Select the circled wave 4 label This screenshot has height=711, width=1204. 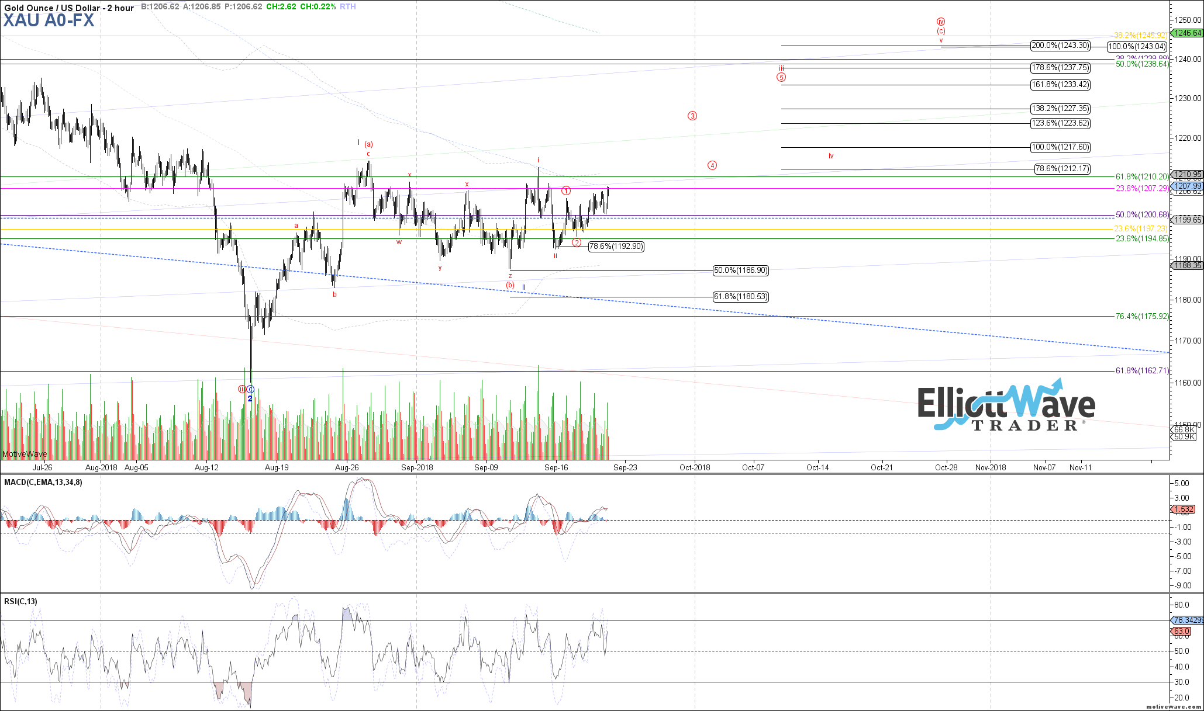click(712, 165)
